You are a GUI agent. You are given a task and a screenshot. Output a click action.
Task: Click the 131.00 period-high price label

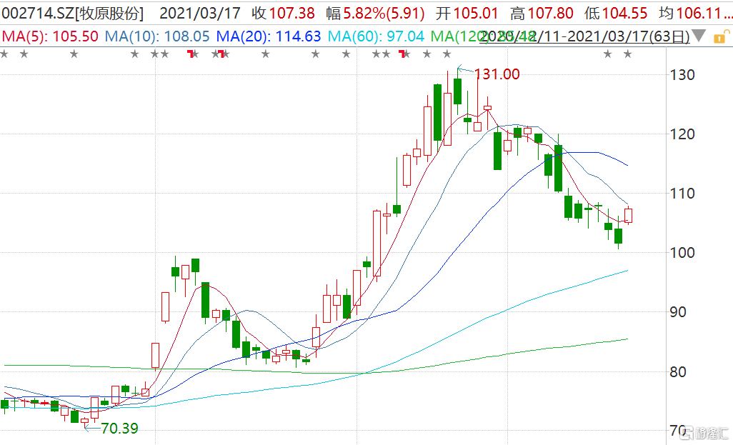point(497,74)
